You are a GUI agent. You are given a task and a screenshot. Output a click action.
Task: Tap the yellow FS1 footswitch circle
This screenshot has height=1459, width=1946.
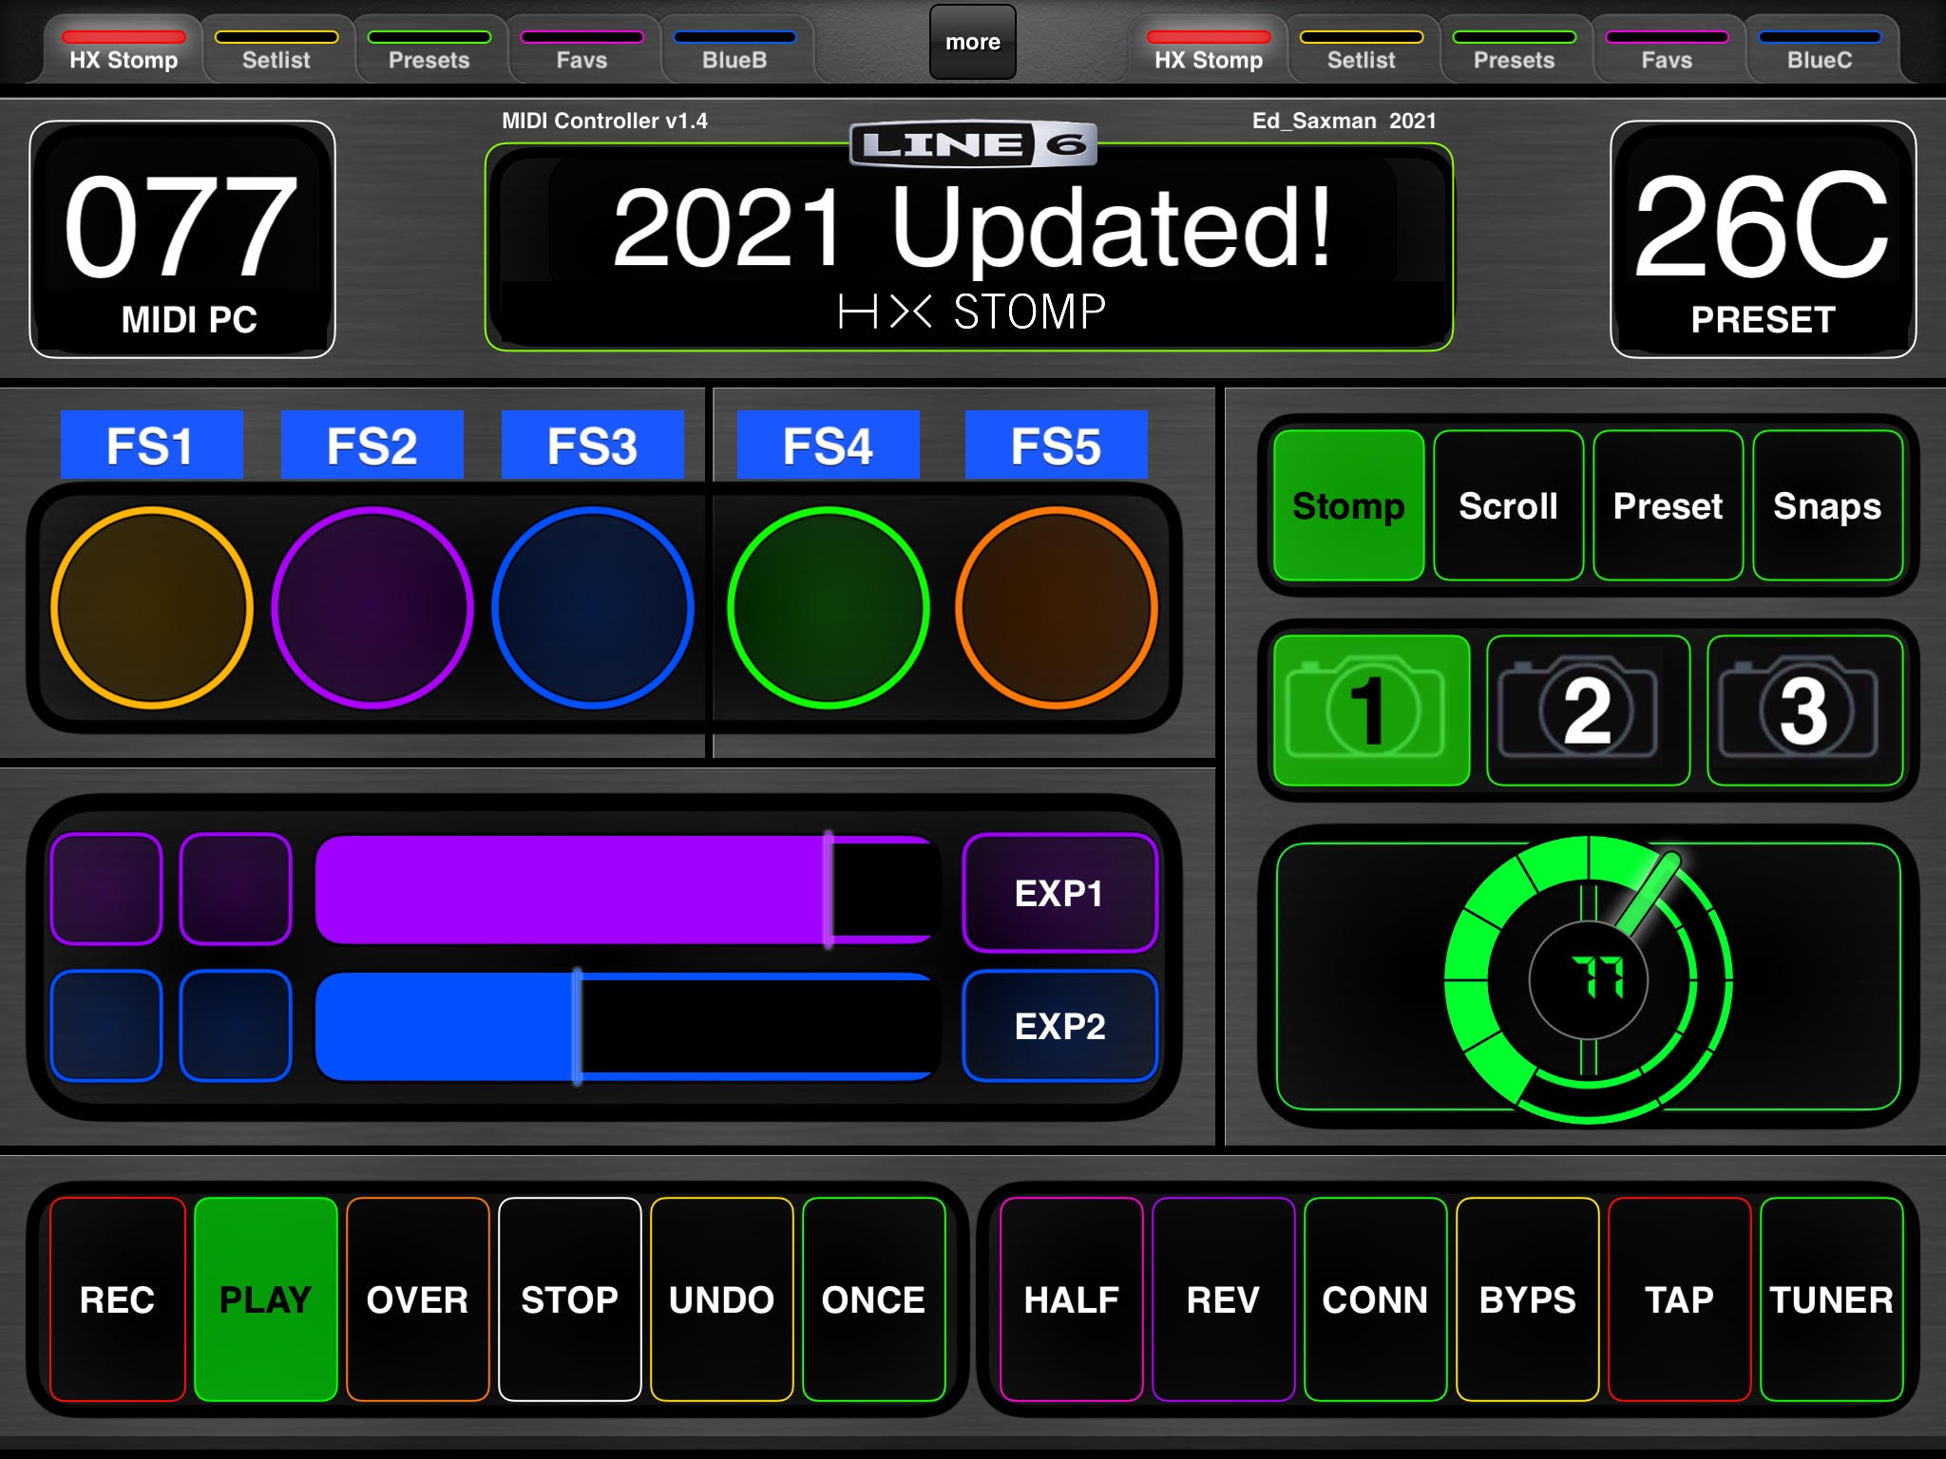152,608
